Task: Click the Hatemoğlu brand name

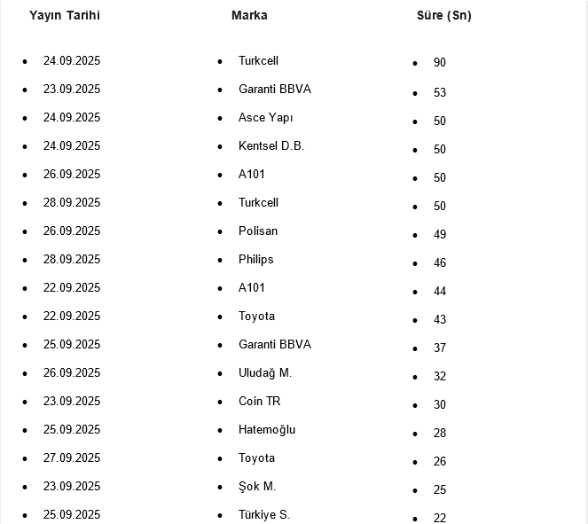Action: click(267, 430)
